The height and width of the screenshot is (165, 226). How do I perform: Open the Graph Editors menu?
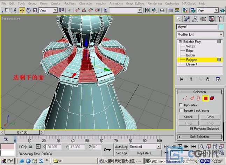click(x=135, y=3)
